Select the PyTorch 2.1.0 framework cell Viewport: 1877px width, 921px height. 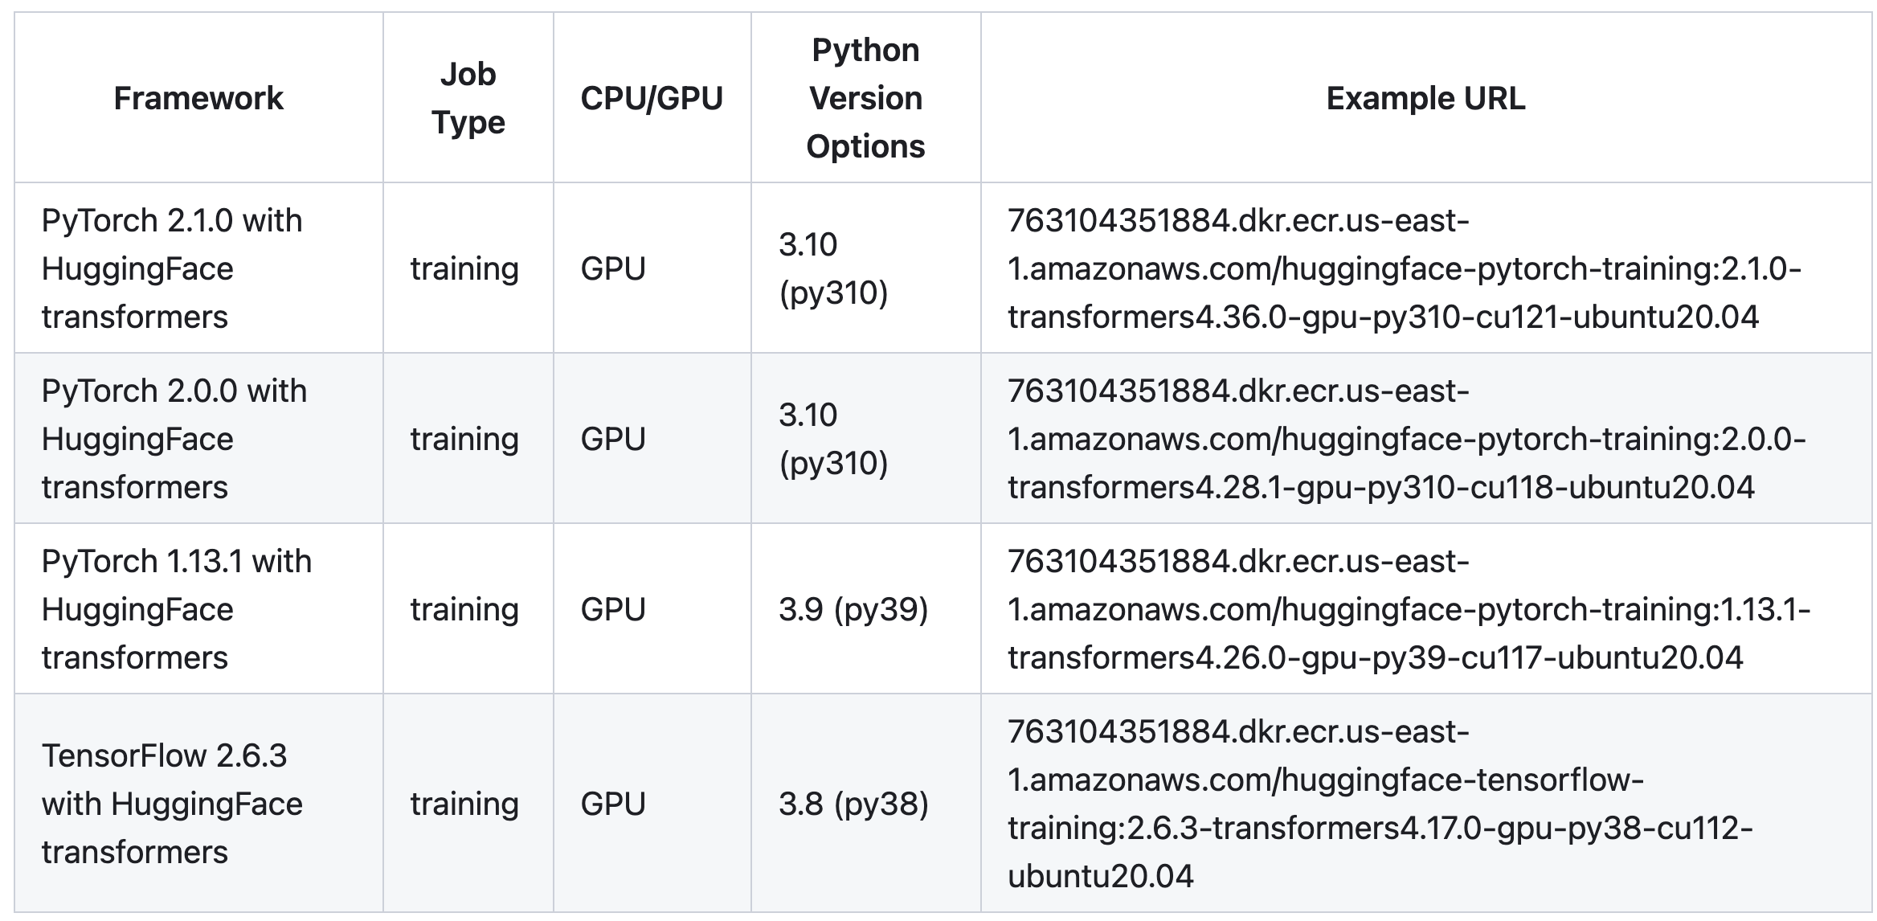click(172, 268)
